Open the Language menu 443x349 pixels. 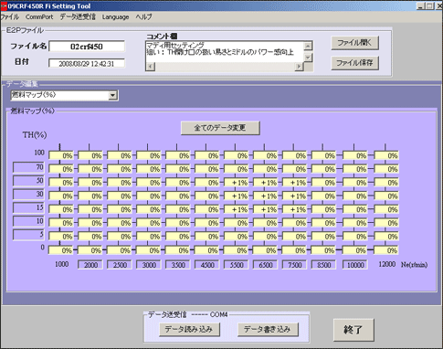pos(115,17)
